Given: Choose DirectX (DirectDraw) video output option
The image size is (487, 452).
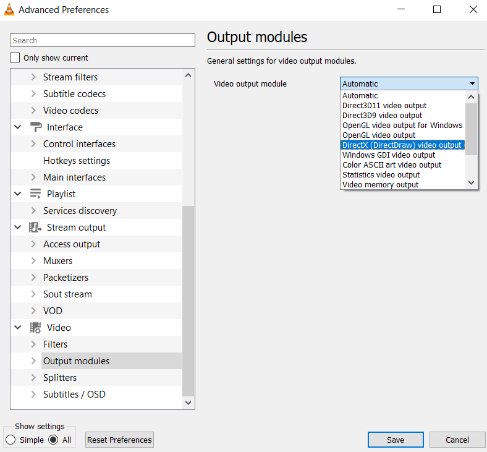Looking at the screenshot, I should (402, 145).
